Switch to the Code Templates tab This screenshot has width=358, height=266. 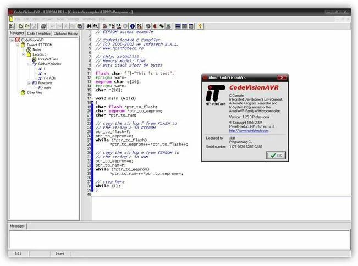tap(39, 34)
